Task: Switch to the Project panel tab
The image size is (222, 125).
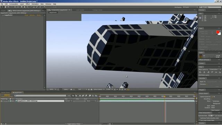Action: pyautogui.click(x=3, y=11)
